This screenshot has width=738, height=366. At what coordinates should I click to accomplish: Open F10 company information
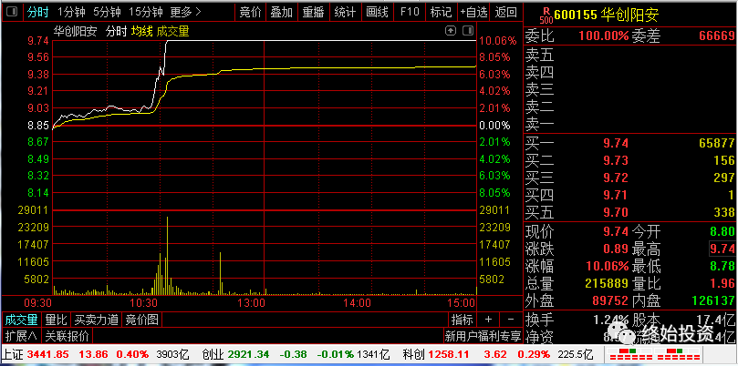point(410,12)
